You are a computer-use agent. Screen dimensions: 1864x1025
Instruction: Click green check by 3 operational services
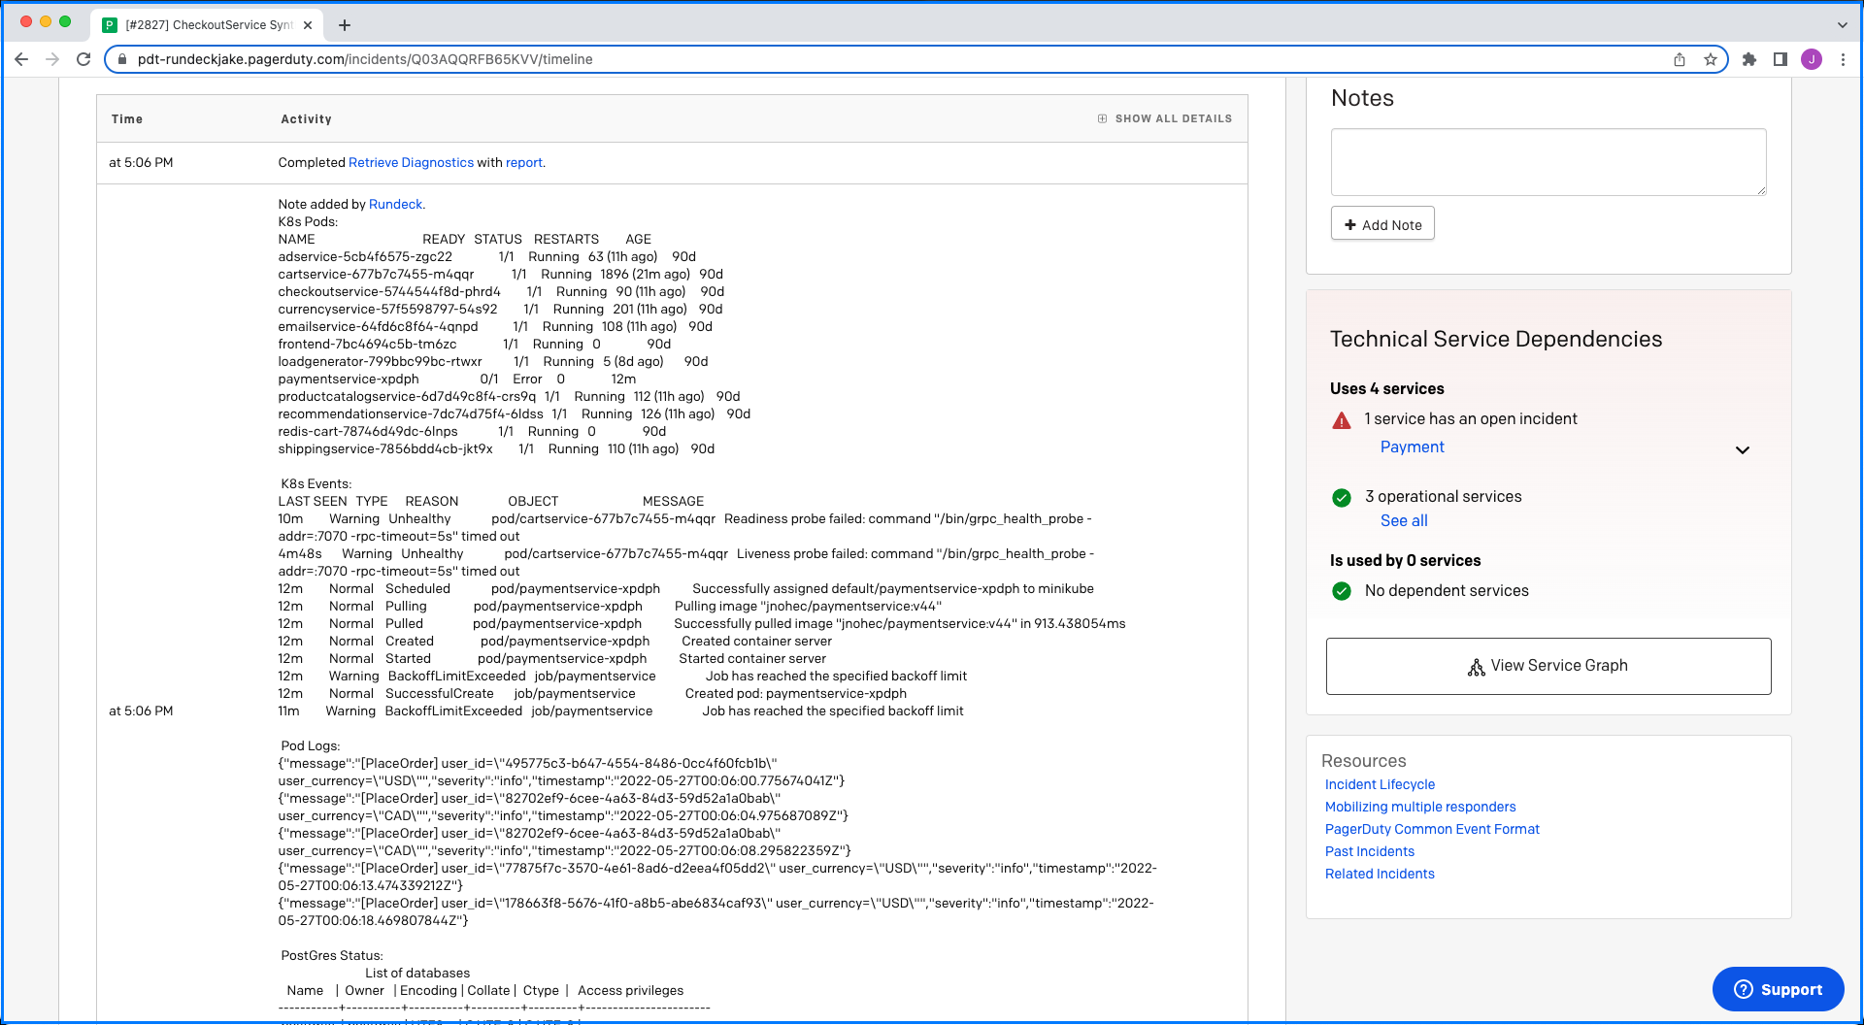(1342, 498)
